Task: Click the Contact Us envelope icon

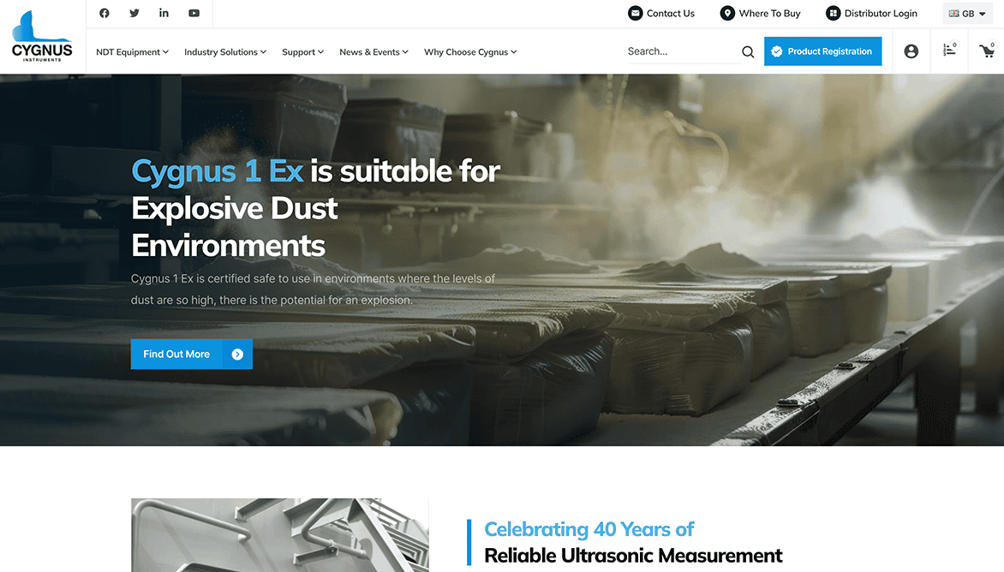Action: pos(635,13)
